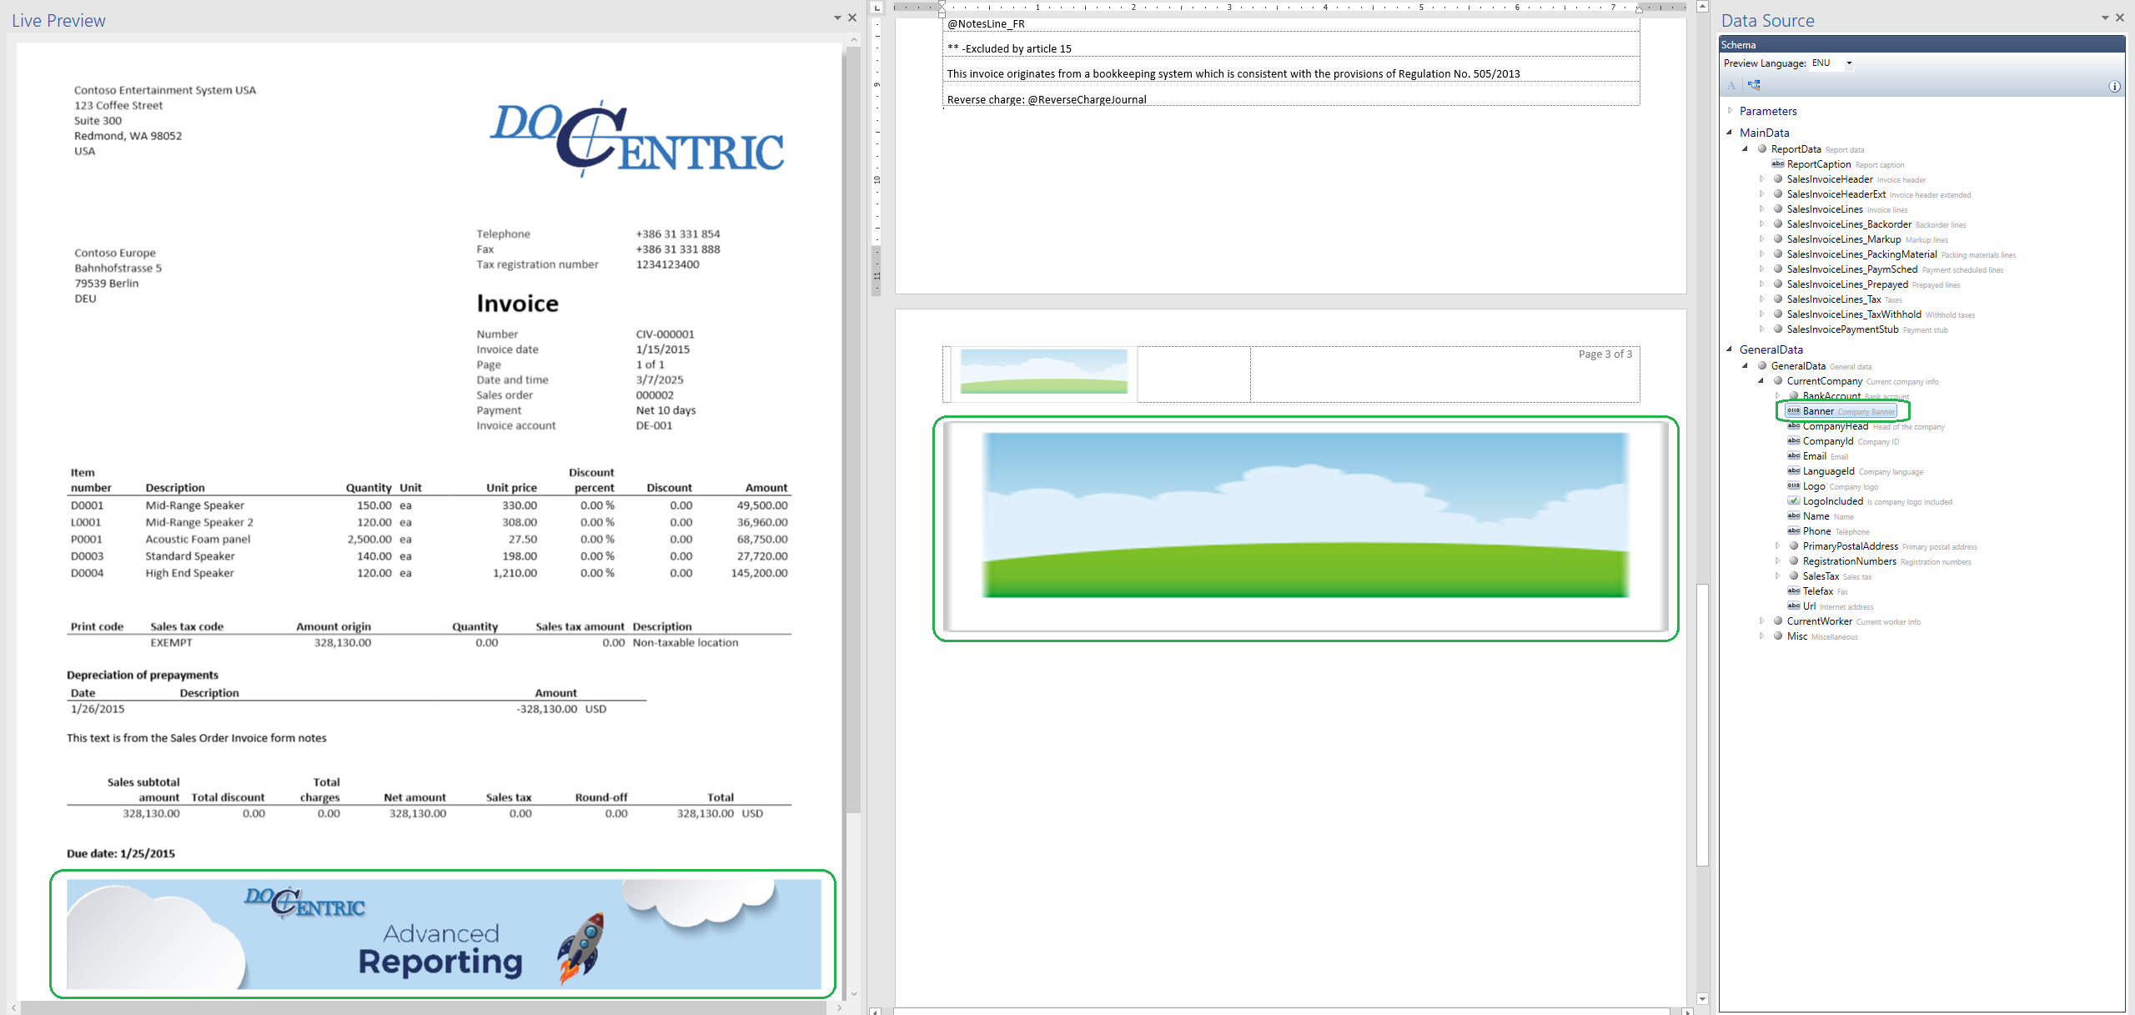Click the 'Reverse charge: @ReverseChargeJournal' line
This screenshot has width=2135, height=1015.
1047,99
